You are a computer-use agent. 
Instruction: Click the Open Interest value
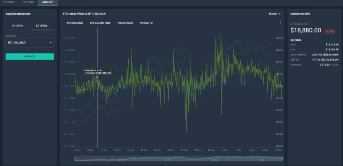pyautogui.click(x=325, y=55)
